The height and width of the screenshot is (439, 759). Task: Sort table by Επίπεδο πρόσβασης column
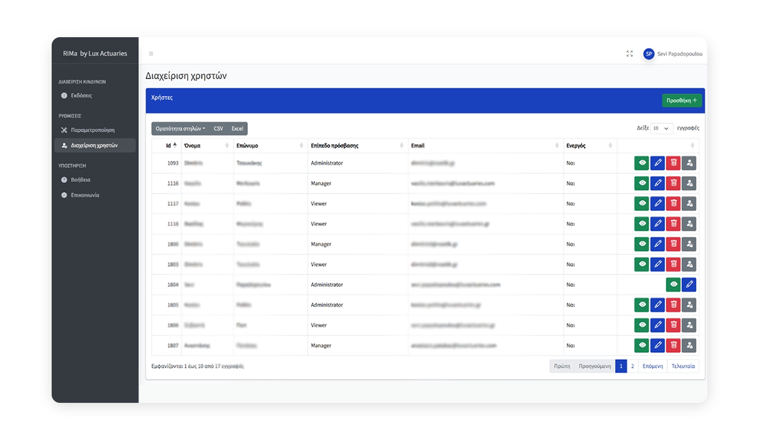point(357,146)
